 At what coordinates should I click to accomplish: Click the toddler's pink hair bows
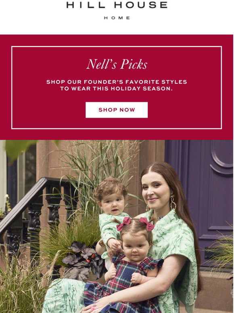click(x=136, y=223)
